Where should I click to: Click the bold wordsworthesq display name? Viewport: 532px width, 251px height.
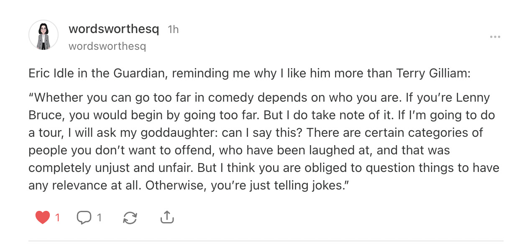pos(114,29)
